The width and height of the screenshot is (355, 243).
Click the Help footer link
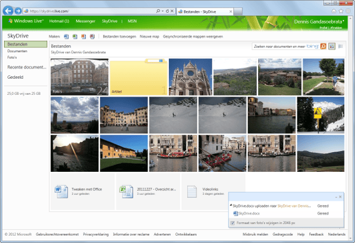coord(300,234)
